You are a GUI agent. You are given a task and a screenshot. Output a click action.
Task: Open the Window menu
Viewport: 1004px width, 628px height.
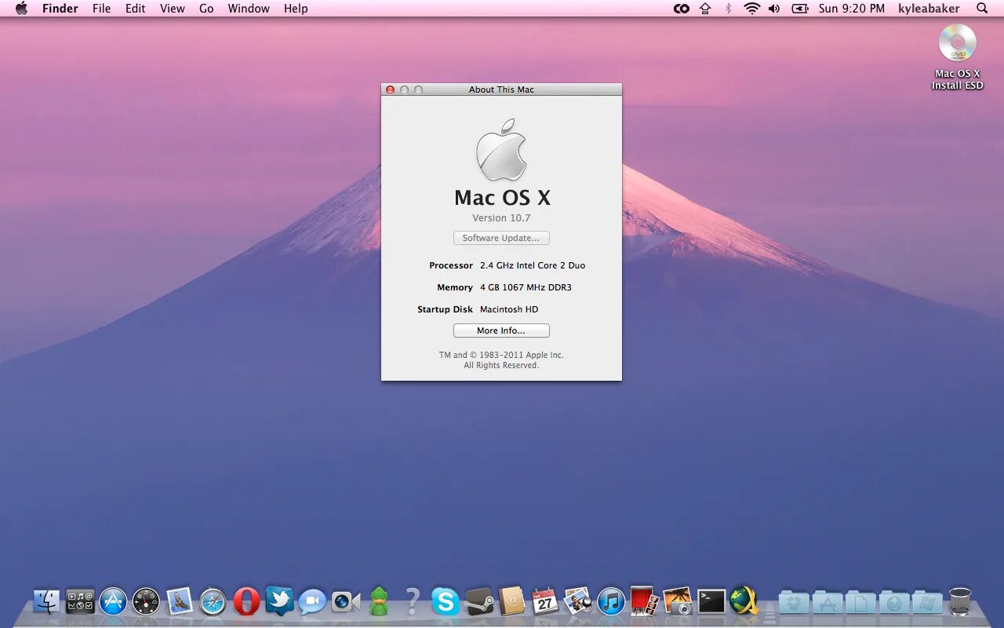[x=249, y=9]
